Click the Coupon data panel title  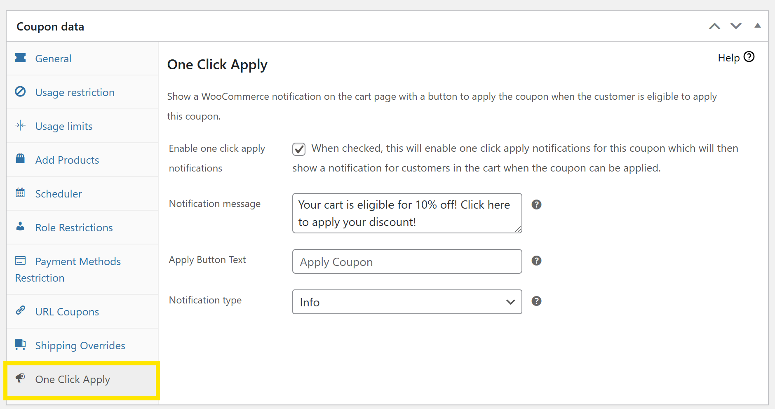point(50,26)
